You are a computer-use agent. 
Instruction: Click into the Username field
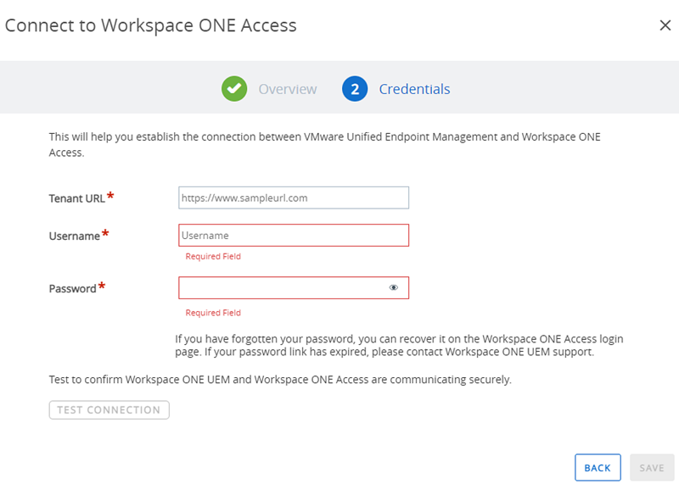pyautogui.click(x=294, y=236)
